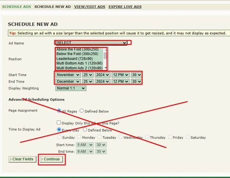Open advanced End time minutes dropdown
The width and height of the screenshot is (230, 178).
(101, 152)
